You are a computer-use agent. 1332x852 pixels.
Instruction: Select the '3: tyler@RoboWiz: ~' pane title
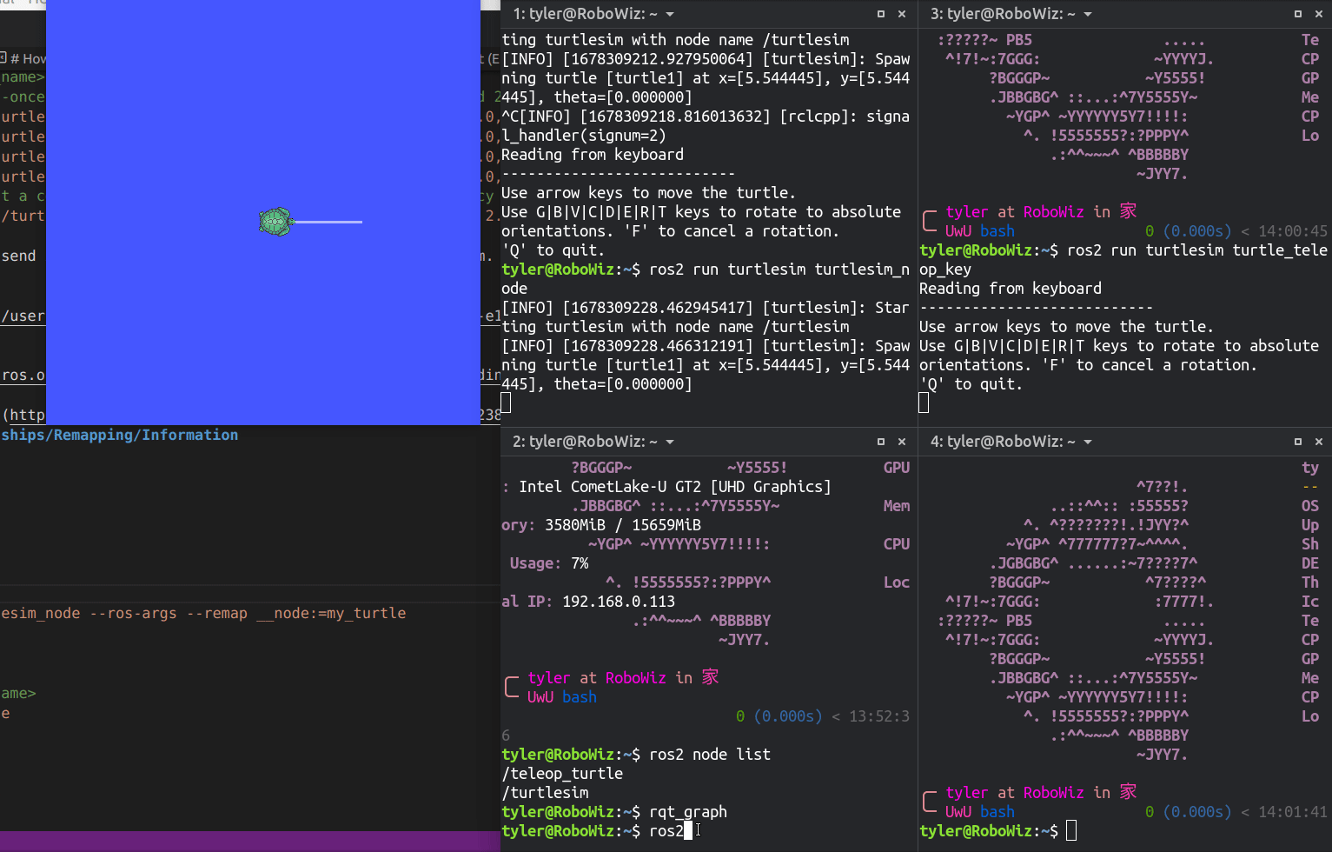1003,14
